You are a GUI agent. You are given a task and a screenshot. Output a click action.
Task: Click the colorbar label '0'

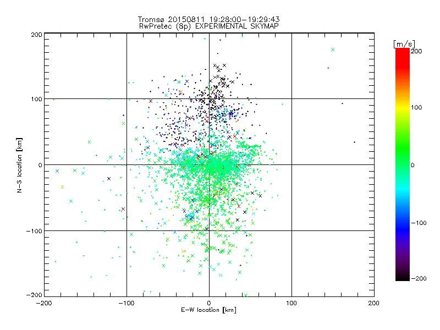[413, 166]
